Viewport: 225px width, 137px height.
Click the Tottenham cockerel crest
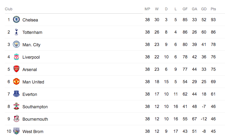pyautogui.click(x=16, y=32)
